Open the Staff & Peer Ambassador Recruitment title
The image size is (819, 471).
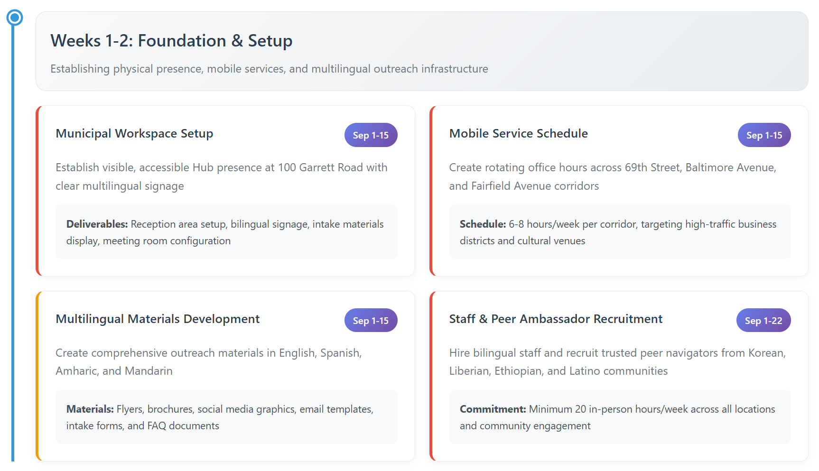556,319
